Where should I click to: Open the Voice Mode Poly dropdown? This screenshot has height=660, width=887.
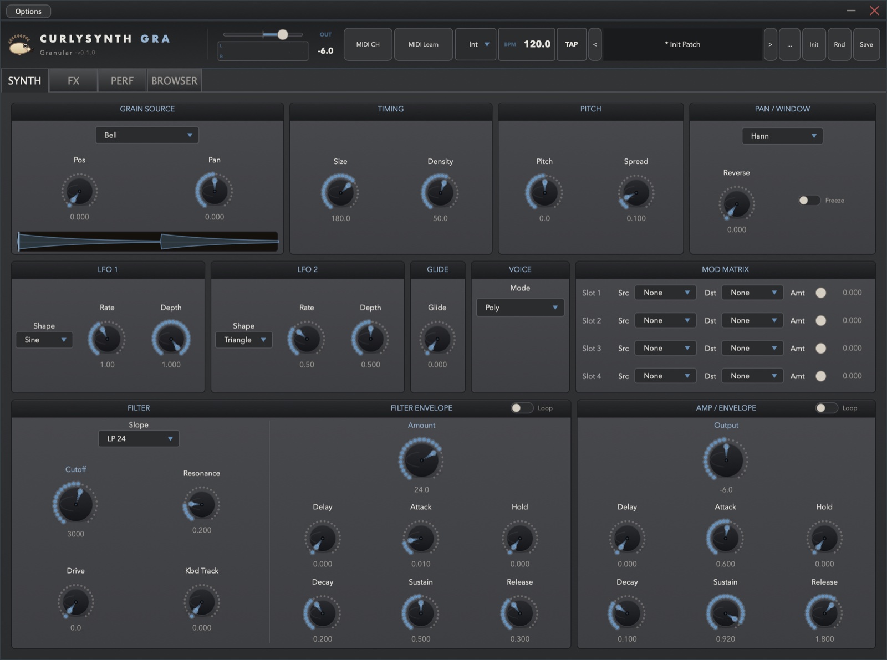click(x=520, y=308)
